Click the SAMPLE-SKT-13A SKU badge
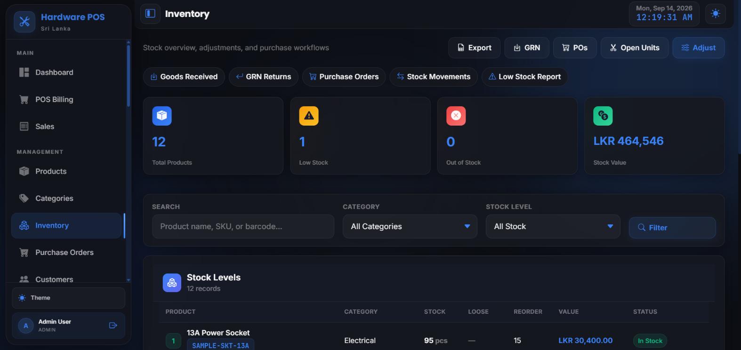741x350 pixels. [x=220, y=345]
